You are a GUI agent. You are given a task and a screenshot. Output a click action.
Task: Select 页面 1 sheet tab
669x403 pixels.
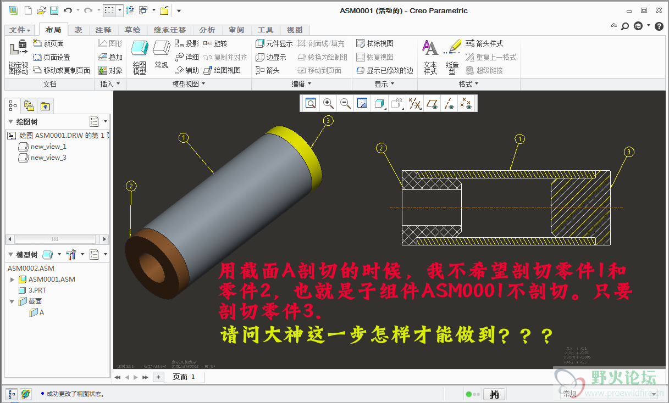[x=185, y=377]
